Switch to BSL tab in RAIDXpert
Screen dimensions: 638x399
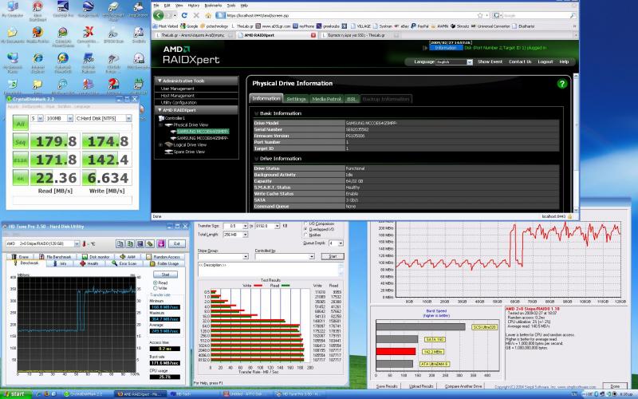pos(352,99)
